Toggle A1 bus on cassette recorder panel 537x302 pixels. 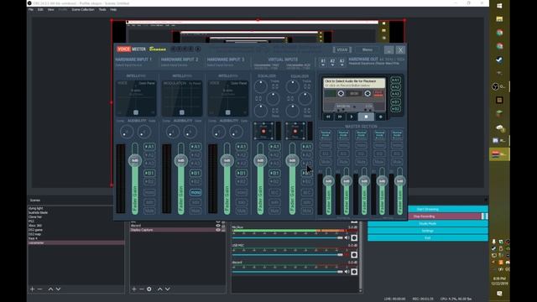[395, 81]
